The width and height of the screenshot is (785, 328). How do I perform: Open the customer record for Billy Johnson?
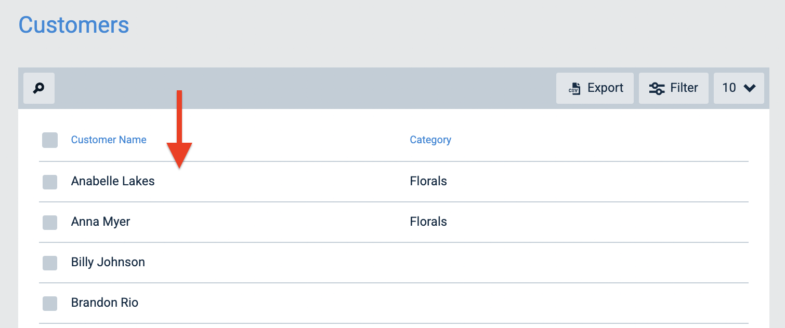click(108, 262)
